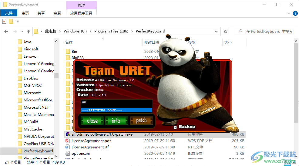299x166 pixels.
Task: Click the Help question mark icon
Action: pos(295,13)
